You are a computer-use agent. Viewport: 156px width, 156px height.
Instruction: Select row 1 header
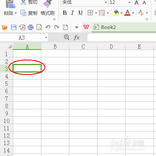pos(7,54)
